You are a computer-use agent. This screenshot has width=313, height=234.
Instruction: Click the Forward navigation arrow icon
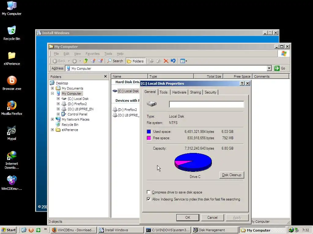click(75, 61)
